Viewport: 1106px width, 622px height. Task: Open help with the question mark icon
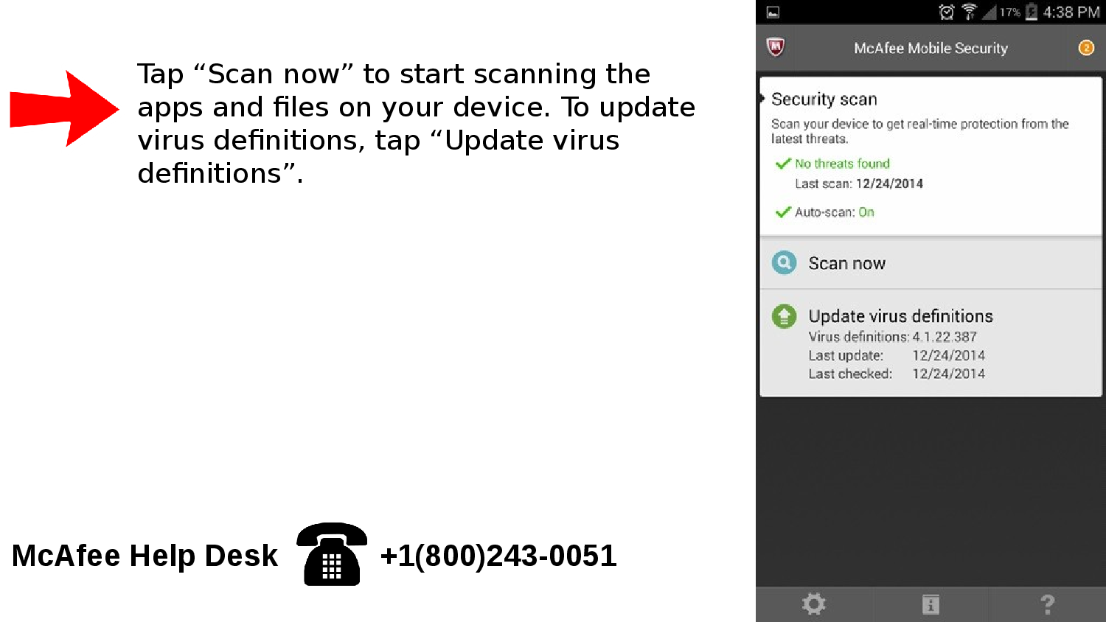pyautogui.click(x=1047, y=604)
